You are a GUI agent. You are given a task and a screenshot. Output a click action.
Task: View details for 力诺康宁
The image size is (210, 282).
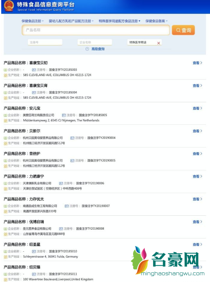197,176
